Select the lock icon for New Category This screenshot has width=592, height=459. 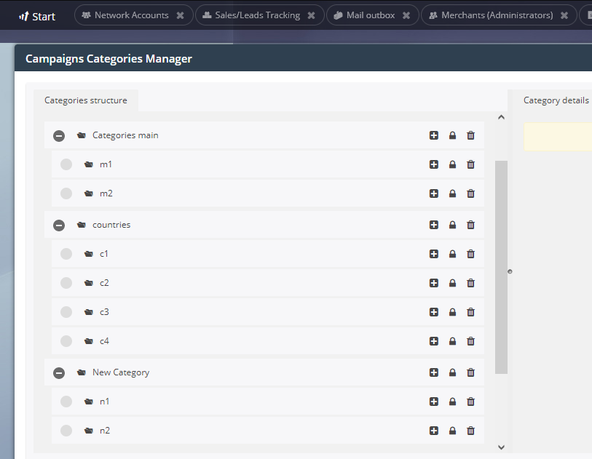click(x=452, y=372)
